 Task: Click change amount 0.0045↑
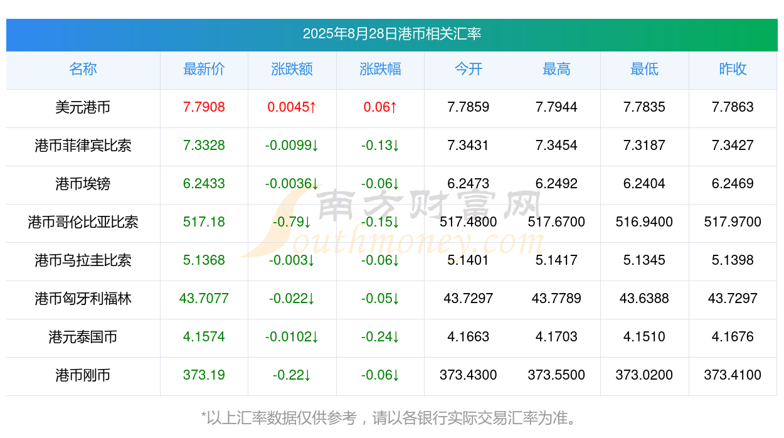(x=292, y=107)
